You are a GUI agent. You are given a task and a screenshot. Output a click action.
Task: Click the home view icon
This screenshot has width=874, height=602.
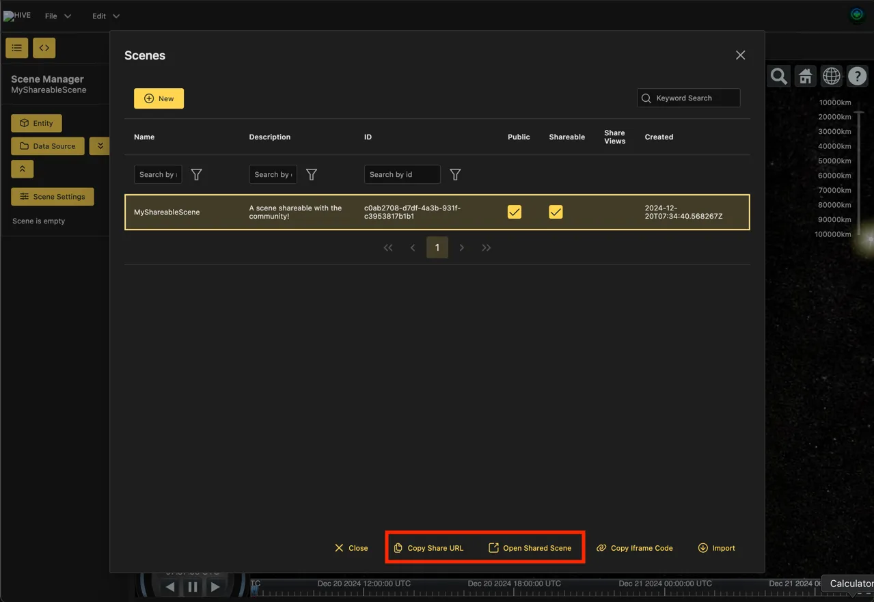pyautogui.click(x=804, y=76)
